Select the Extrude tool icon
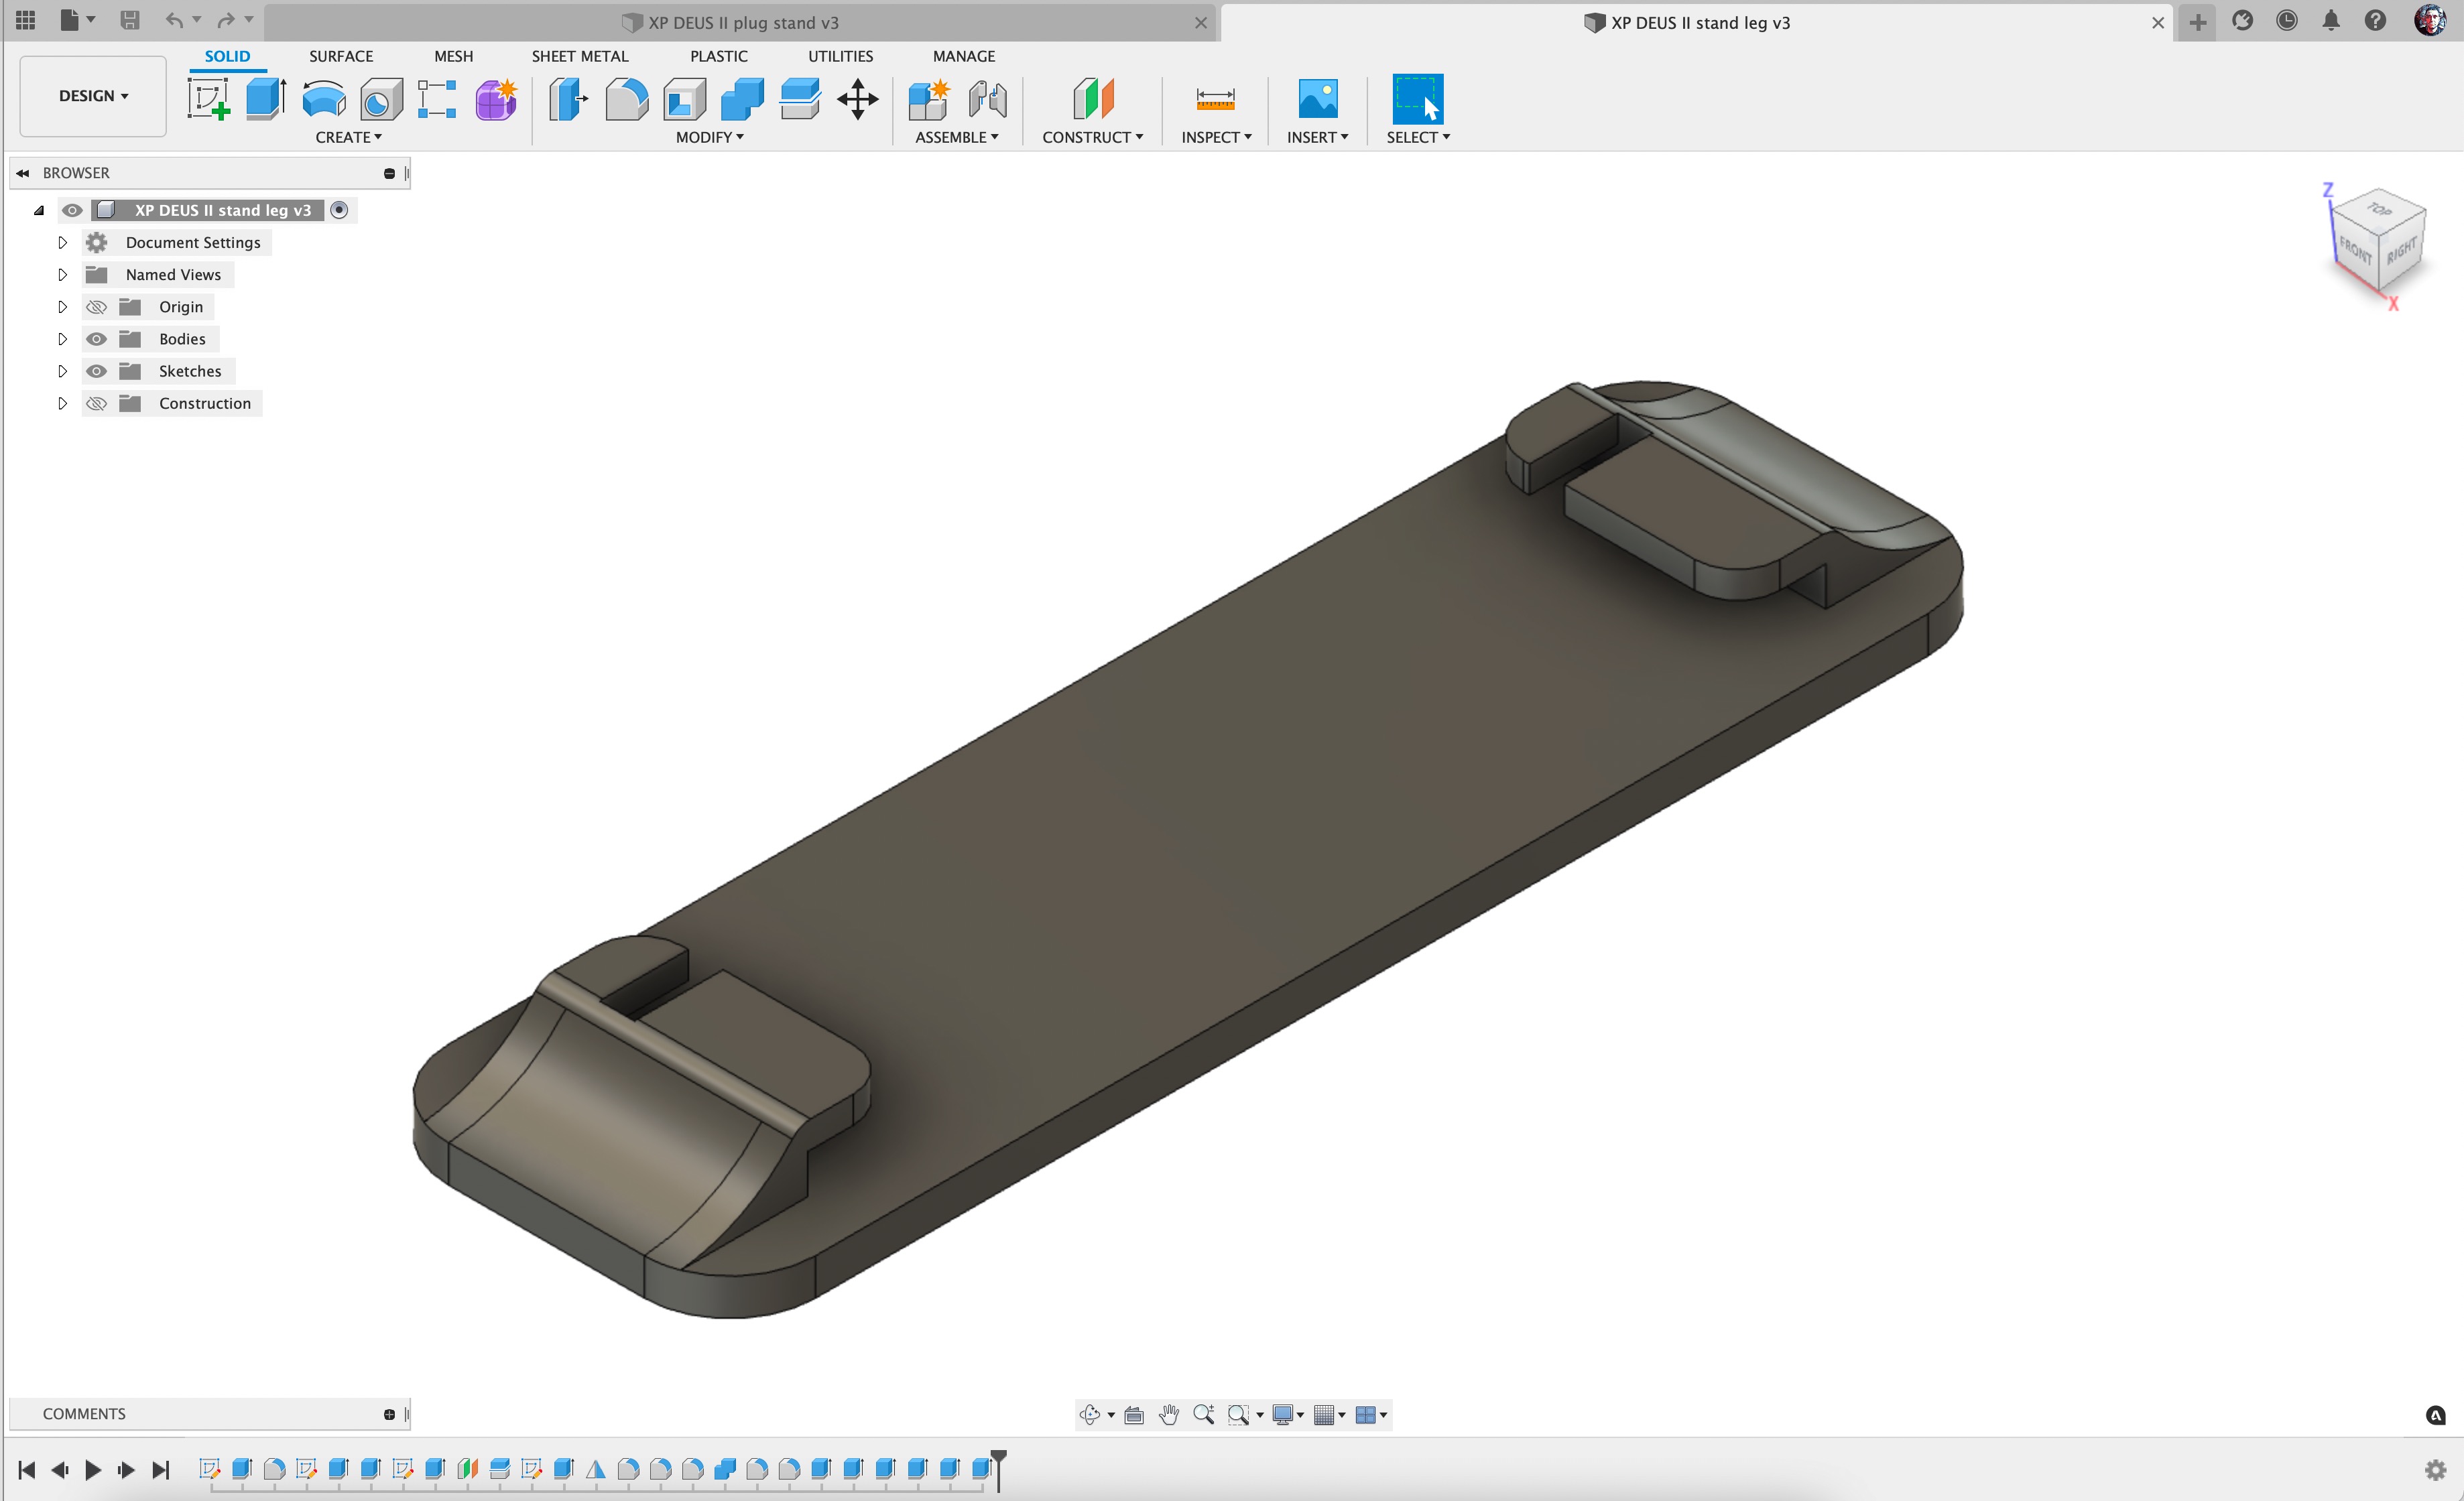This screenshot has width=2464, height=1501. pos(265,99)
